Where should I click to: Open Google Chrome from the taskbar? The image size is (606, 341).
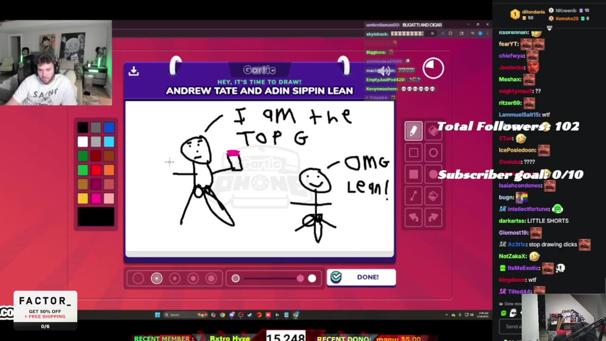(222, 314)
